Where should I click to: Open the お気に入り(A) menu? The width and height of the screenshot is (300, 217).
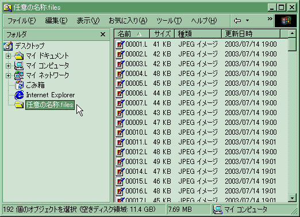(x=128, y=21)
